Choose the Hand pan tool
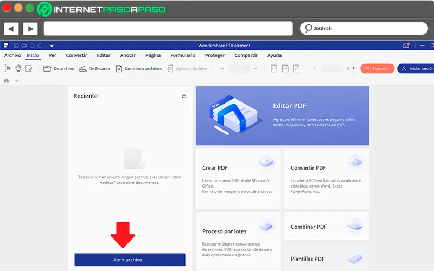 (x=18, y=68)
